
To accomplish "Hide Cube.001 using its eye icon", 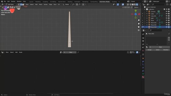I will click(166, 16).
